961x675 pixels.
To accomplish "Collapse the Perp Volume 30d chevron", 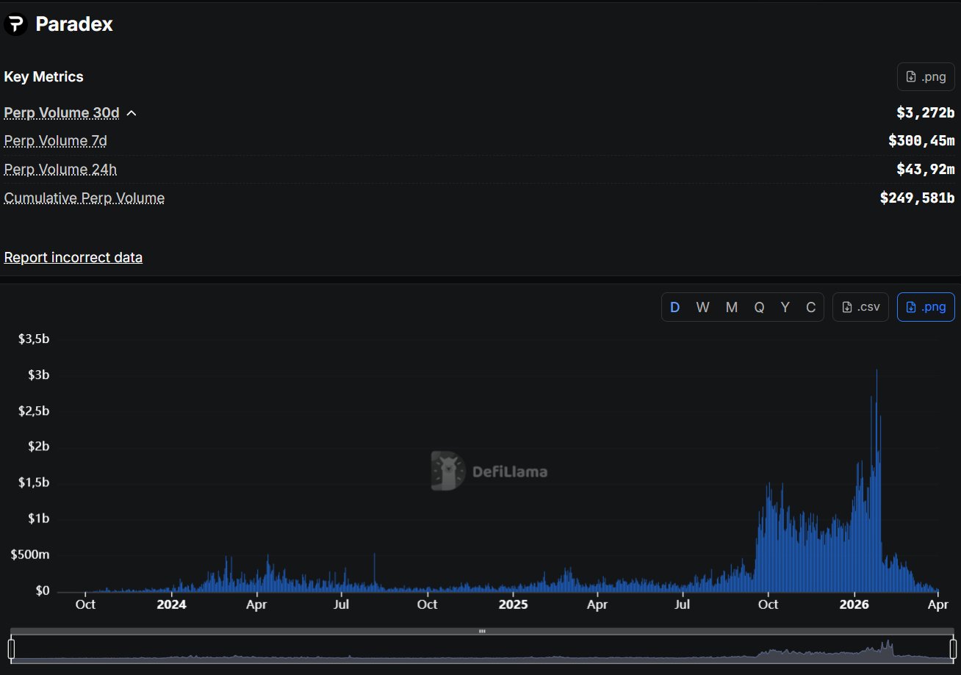I will coord(132,113).
